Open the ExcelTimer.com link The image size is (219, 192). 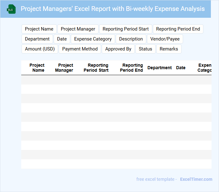[196, 179]
